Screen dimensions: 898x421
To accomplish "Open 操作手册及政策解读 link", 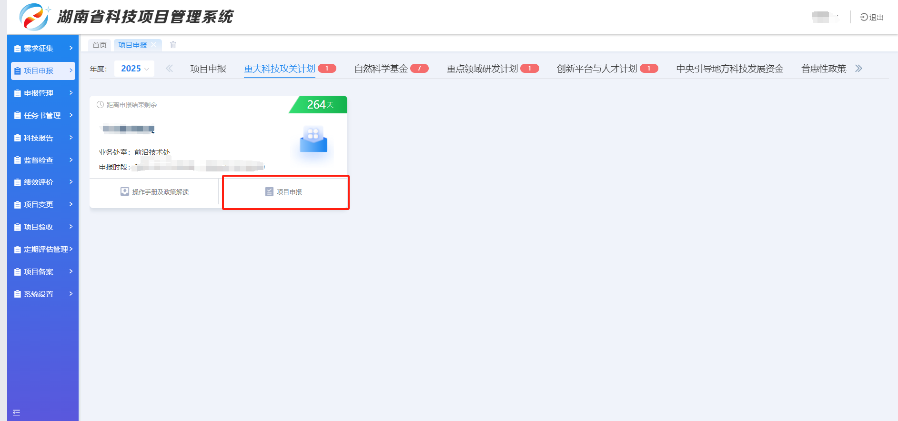I will [x=160, y=192].
